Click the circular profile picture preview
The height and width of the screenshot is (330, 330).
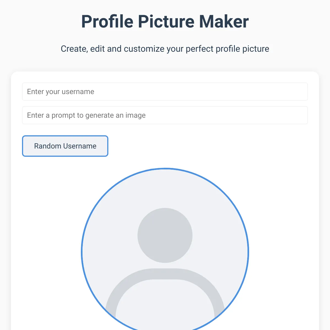[x=165, y=249]
